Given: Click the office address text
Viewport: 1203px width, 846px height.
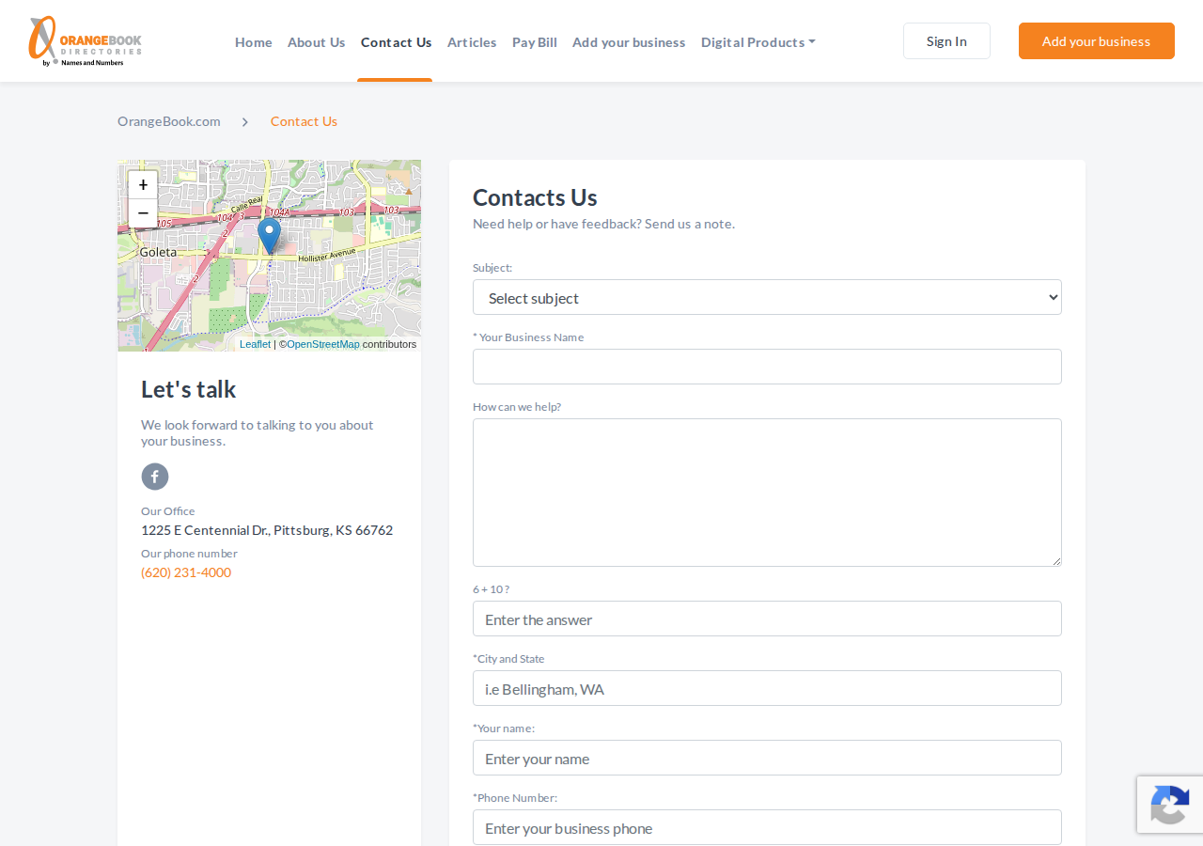Looking at the screenshot, I should pos(267,530).
